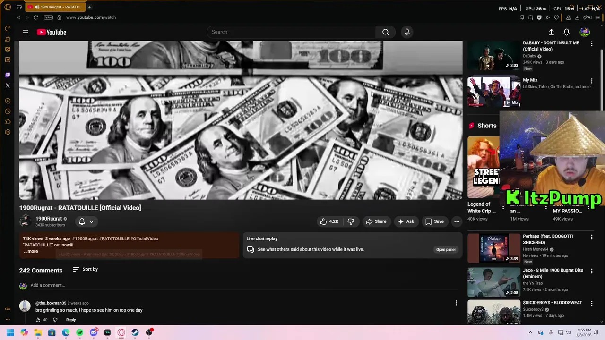Open easy setup sliders icon
This screenshot has height=340, width=605.
598,17
